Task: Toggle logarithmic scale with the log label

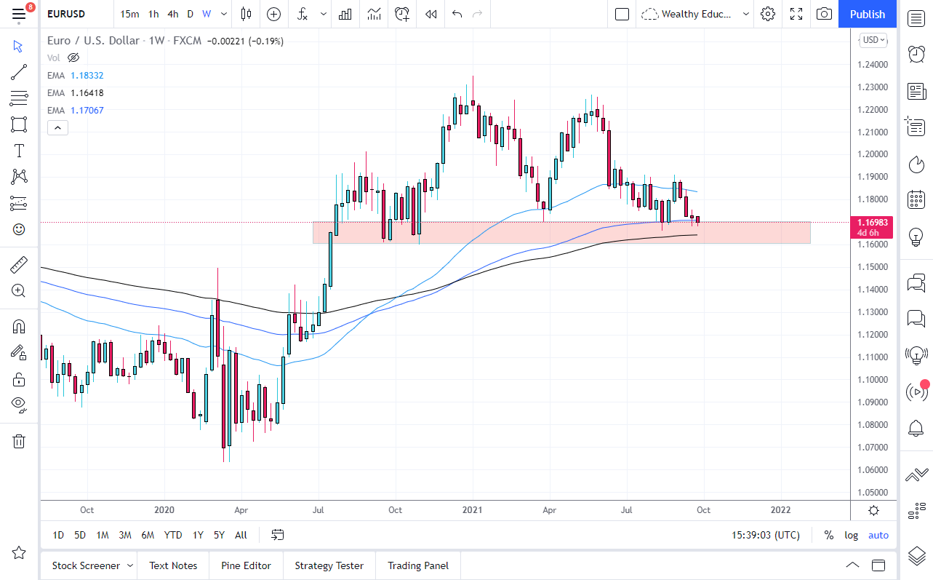Action: pos(851,535)
